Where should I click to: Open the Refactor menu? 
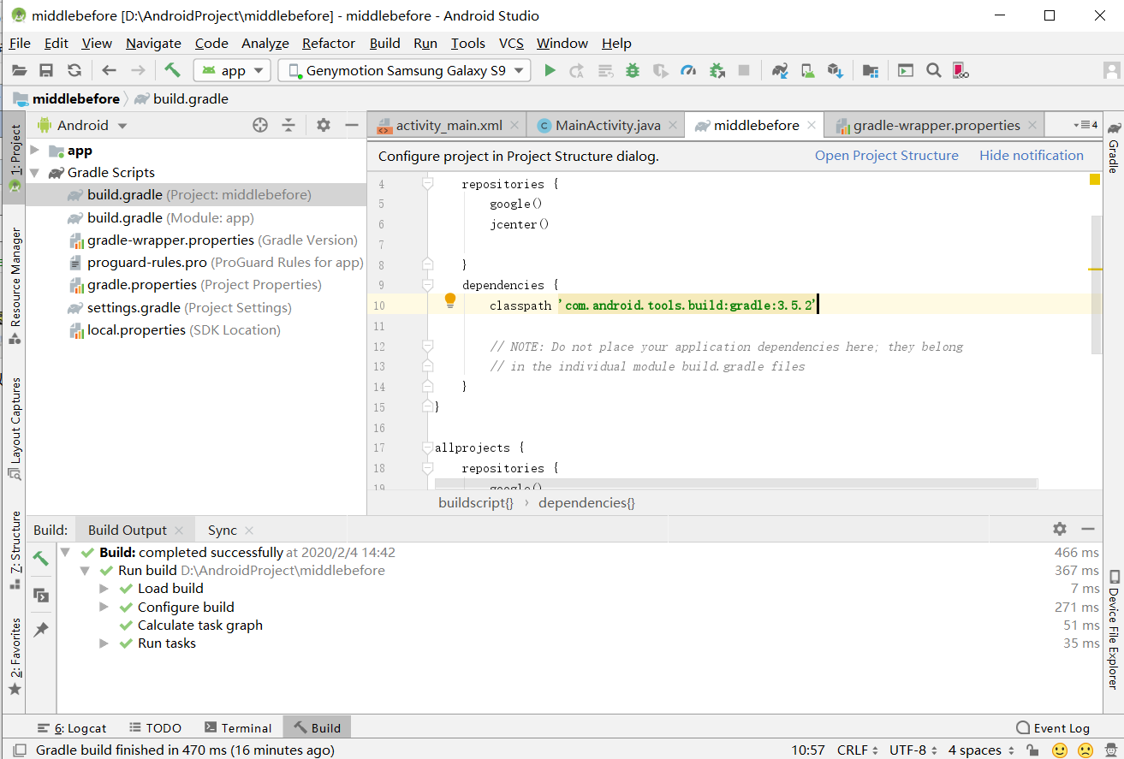click(328, 43)
